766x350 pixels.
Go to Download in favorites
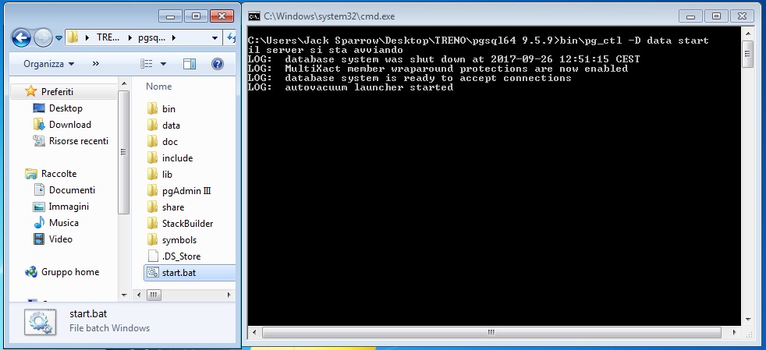click(69, 125)
